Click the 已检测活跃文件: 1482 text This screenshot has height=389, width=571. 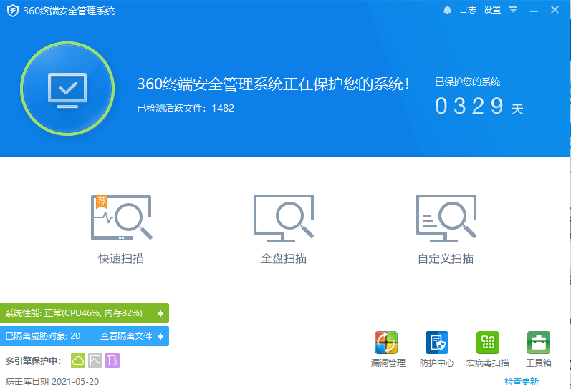pos(186,108)
